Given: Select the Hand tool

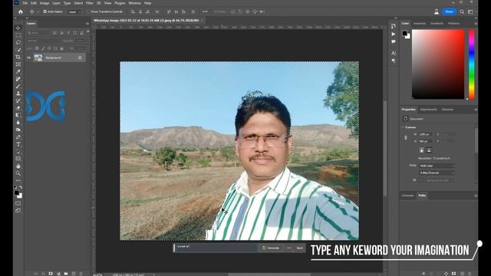Looking at the screenshot, I should [18, 166].
